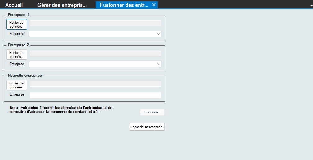
Task: Open the tab overflow arrow at top right
Action: pyautogui.click(x=311, y=6)
